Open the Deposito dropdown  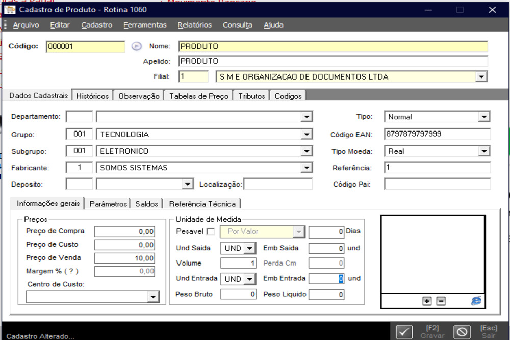(187, 185)
